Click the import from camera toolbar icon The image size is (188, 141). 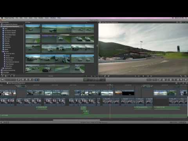pyautogui.click(x=3, y=80)
